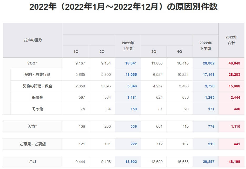Select the お声の区分 header cell
Screen dimensions: 246x169
[x=33, y=40]
